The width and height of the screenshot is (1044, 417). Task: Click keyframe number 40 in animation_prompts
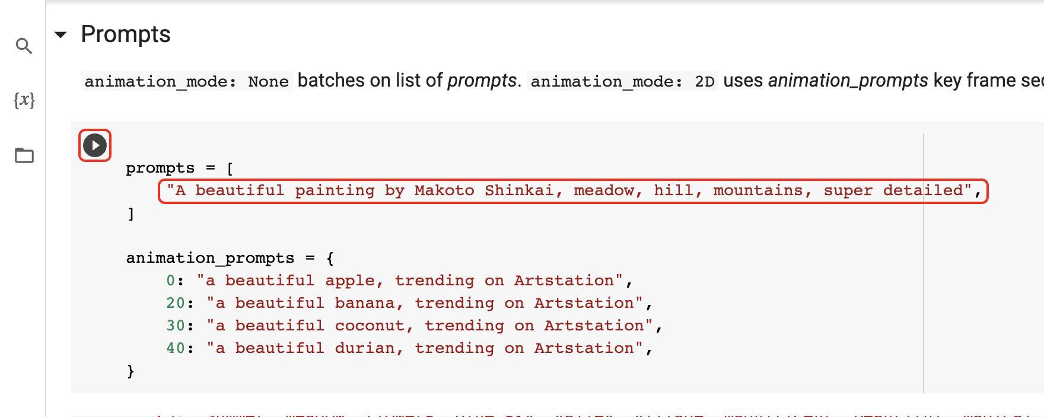click(176, 348)
